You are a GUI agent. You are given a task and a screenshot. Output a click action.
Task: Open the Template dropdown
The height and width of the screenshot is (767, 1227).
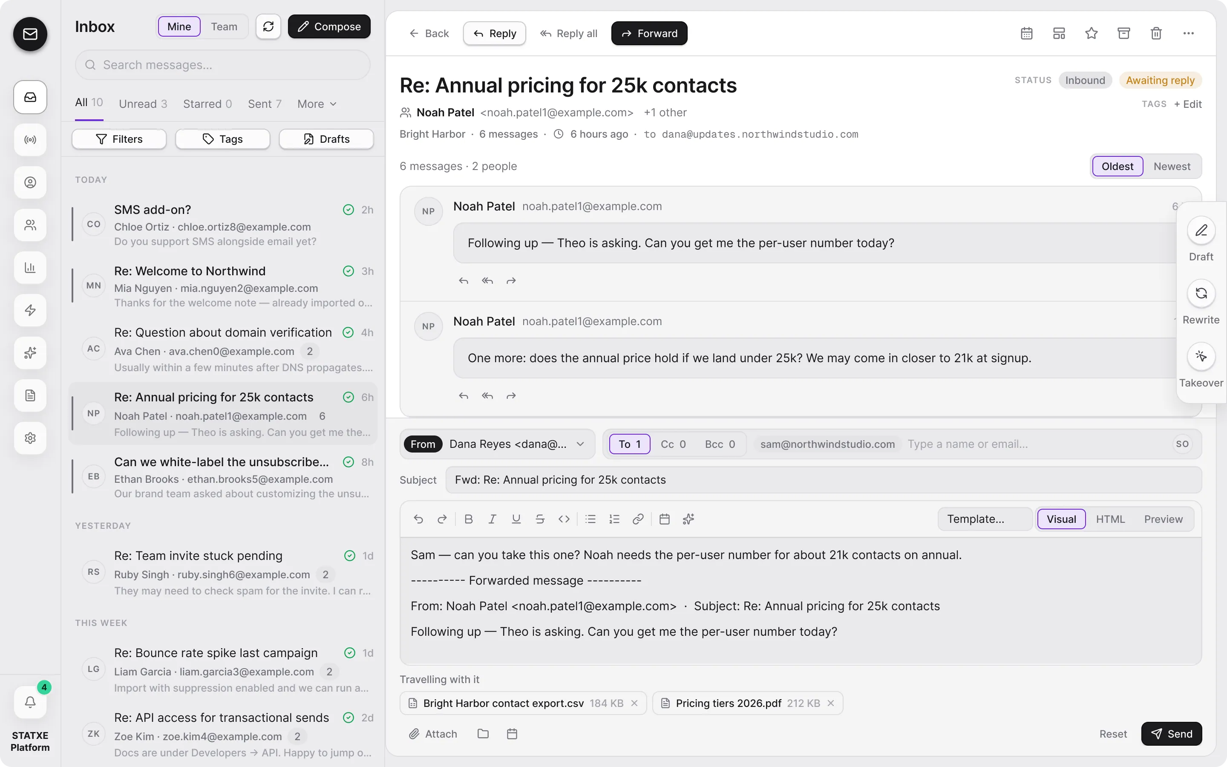click(985, 519)
